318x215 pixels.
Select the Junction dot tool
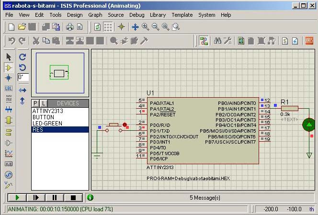pyautogui.click(x=8, y=78)
